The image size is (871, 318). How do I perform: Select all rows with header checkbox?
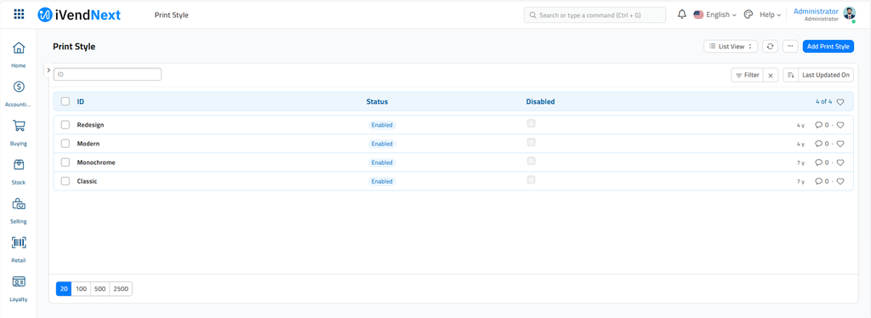65,101
